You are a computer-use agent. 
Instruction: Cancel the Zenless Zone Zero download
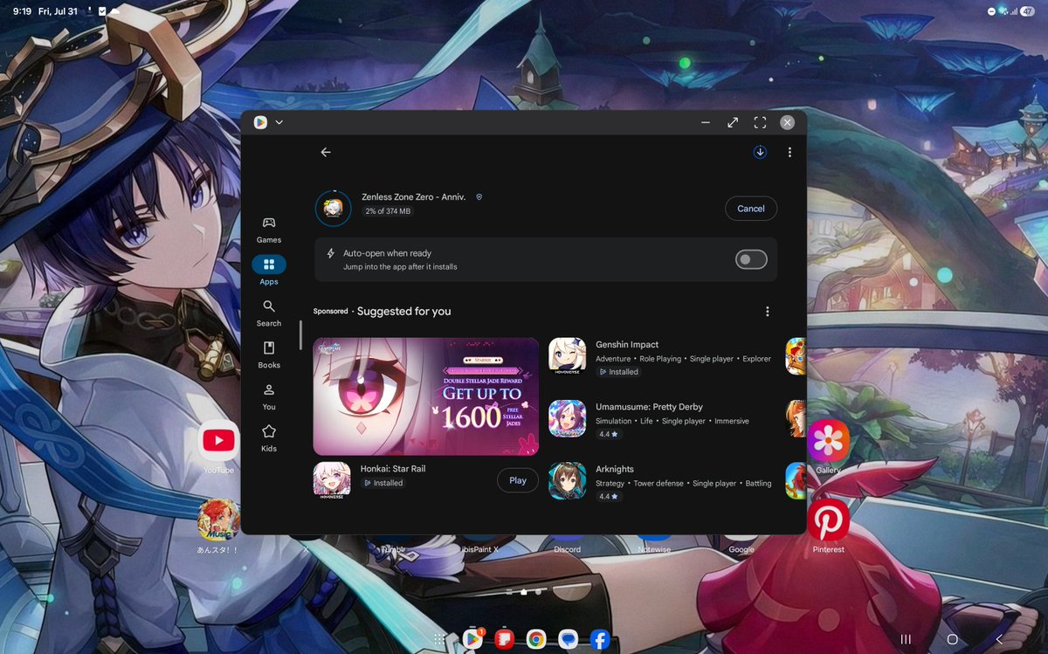coord(751,209)
